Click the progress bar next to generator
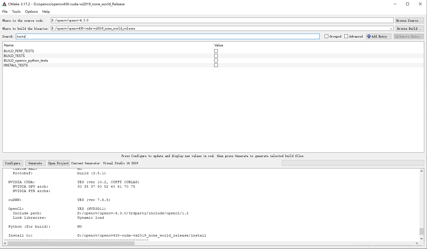427x249 pixels. click(x=353, y=163)
